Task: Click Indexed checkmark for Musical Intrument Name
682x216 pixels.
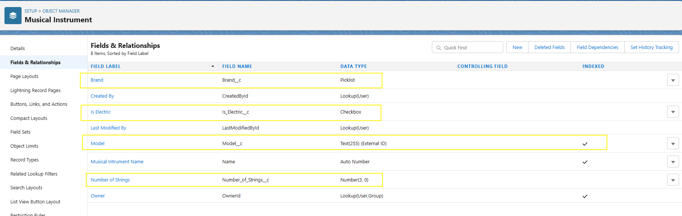Action: 585,162
